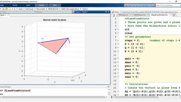Close the Figures - Figure 1 panel

109,12
